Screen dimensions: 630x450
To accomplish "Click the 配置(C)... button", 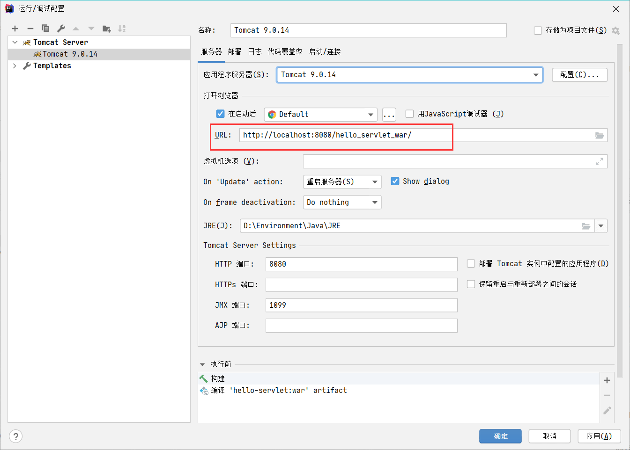I will coord(580,75).
